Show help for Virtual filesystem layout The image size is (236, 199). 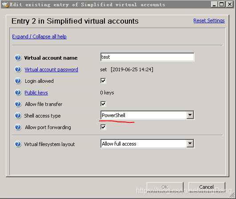coord(18,144)
